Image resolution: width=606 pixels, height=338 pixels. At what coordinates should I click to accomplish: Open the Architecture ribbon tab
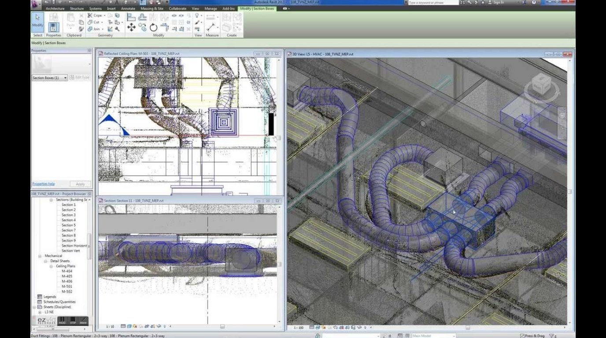[x=55, y=8]
